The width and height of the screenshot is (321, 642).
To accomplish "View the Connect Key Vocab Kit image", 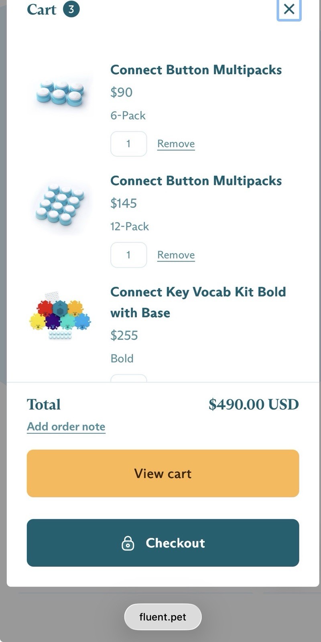I will 60,317.
